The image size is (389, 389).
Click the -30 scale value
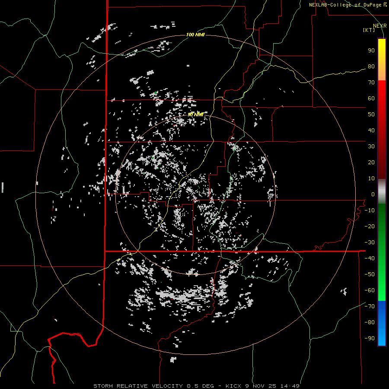pyautogui.click(x=370, y=242)
